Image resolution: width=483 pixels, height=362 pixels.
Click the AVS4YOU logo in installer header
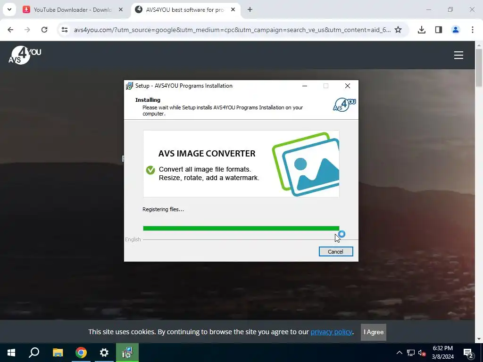click(344, 105)
